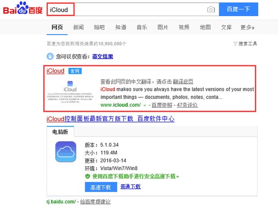This screenshot has width=278, height=210.
Task: Click the 官网 badge next to iCloud
Action: (75, 71)
